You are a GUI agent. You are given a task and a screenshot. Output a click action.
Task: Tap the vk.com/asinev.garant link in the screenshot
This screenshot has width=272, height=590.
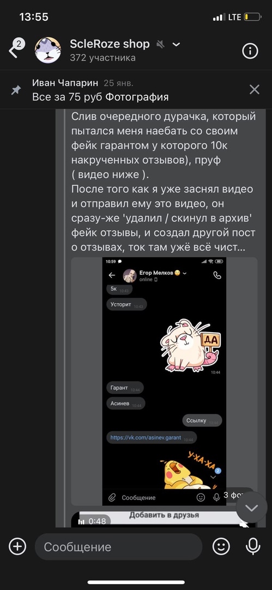point(146,438)
